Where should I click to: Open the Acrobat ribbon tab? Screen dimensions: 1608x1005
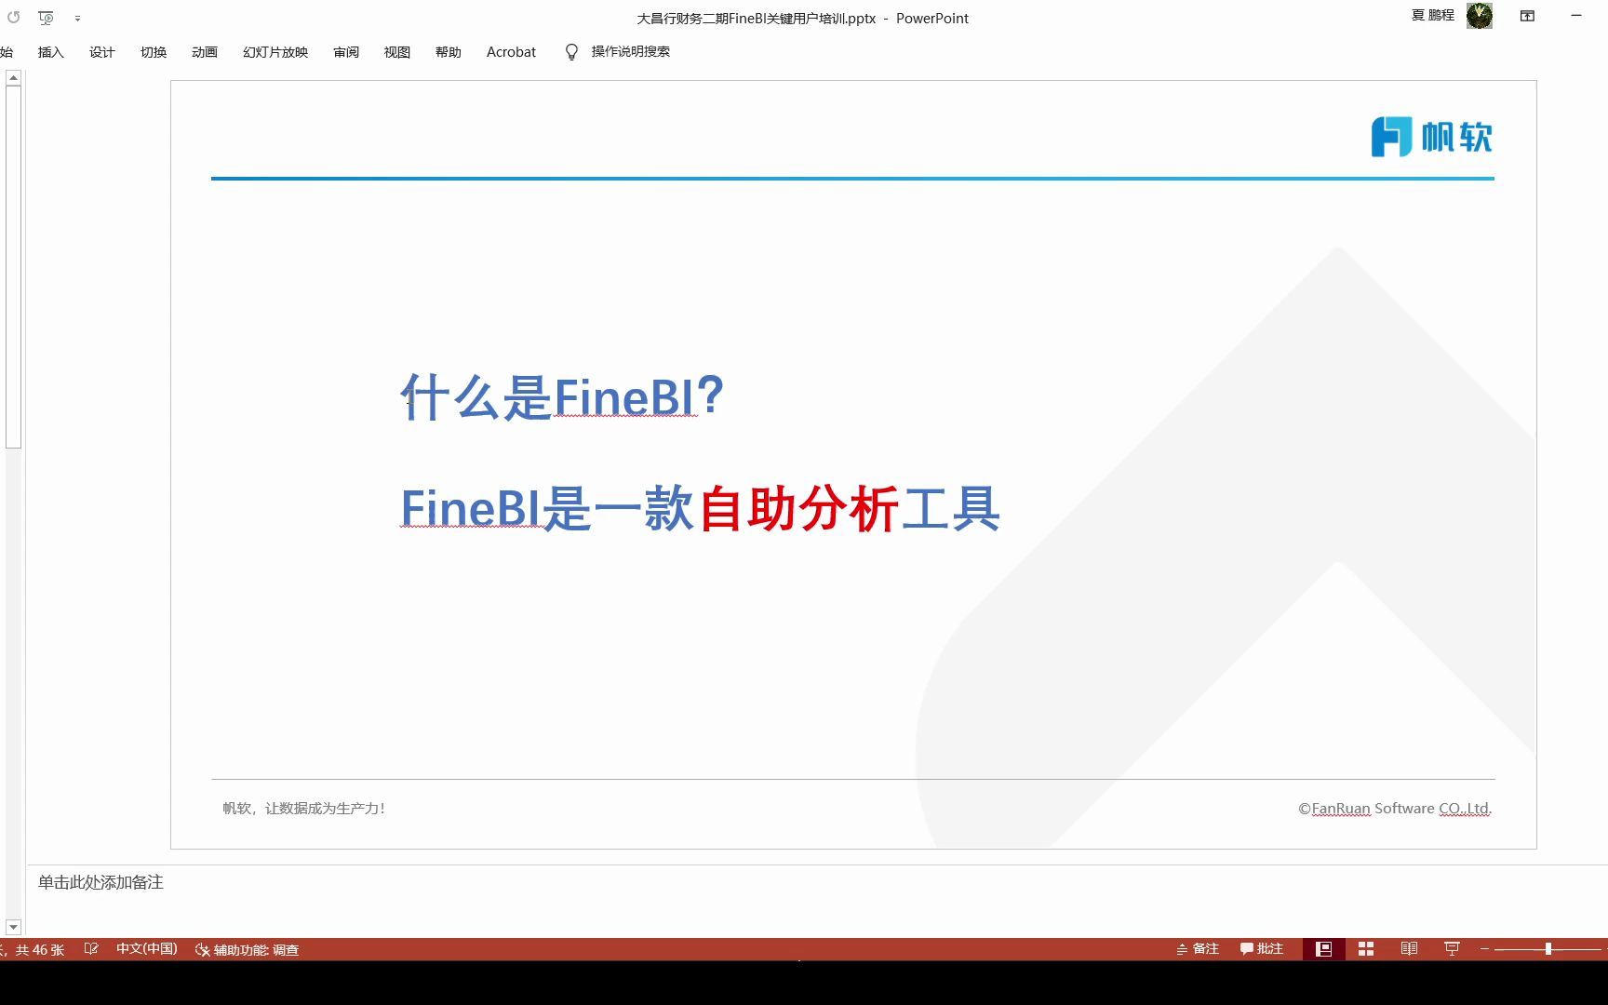[x=511, y=52]
